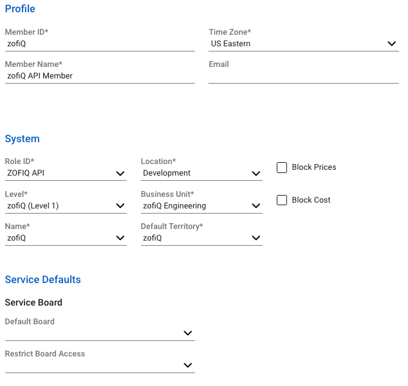
Task: Click the Service Defaults section heading
Action: point(43,280)
